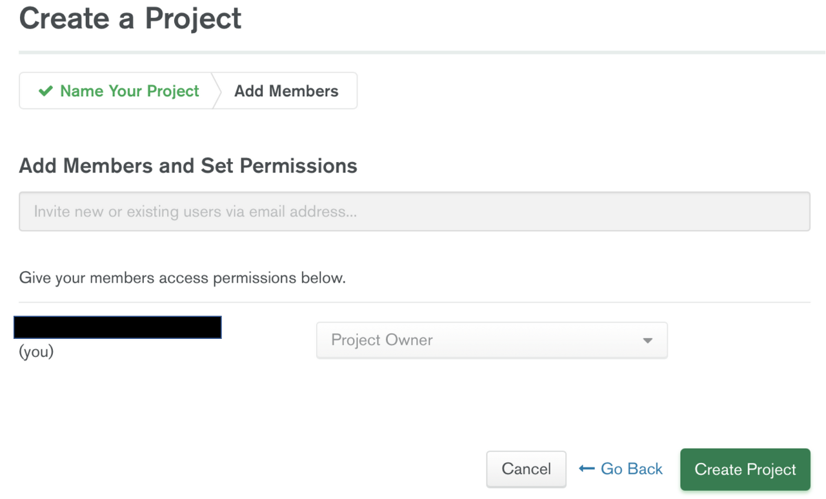Select the redacted member email block
The width and height of the screenshot is (826, 499).
(x=117, y=327)
